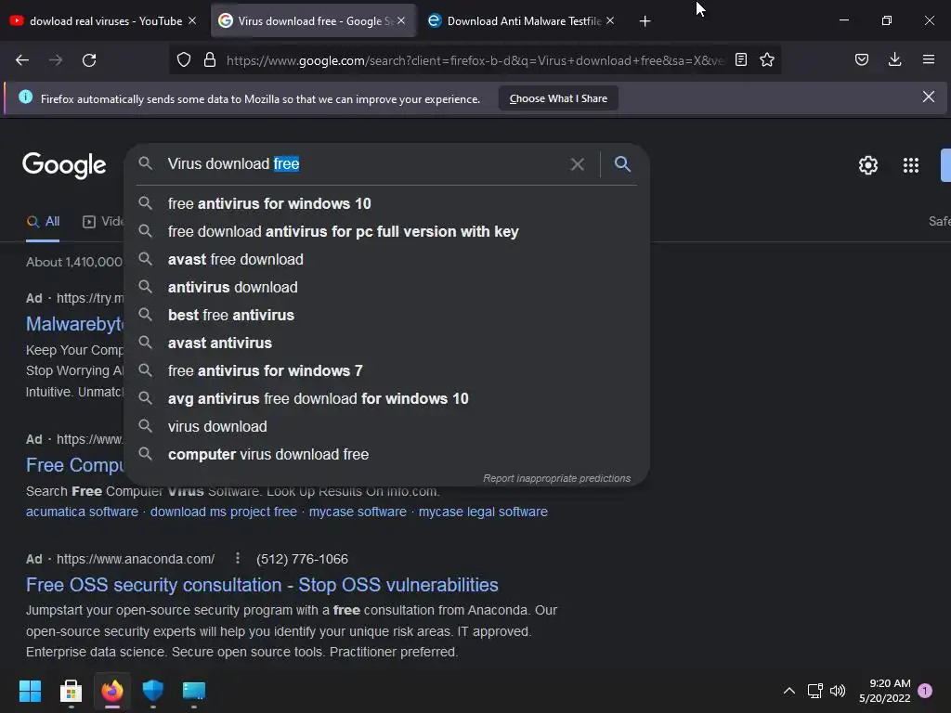Click the 9:20 AM clock in taskbar
The height and width of the screenshot is (713, 951).
pos(890,683)
